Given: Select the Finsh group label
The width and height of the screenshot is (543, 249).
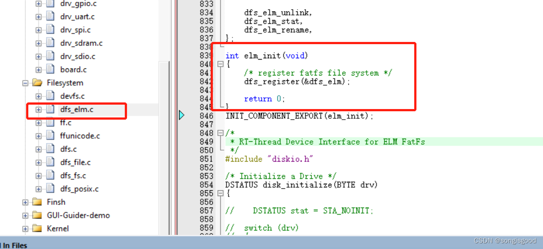Looking at the screenshot, I should coord(56,202).
